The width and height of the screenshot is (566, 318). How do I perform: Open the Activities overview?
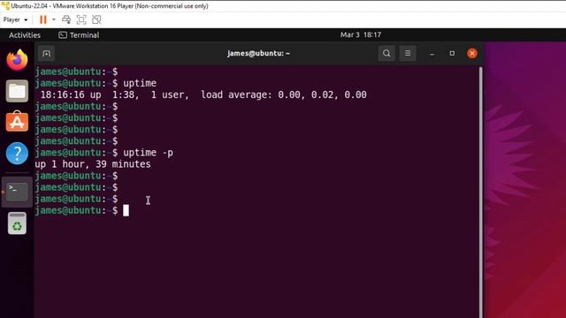click(25, 35)
